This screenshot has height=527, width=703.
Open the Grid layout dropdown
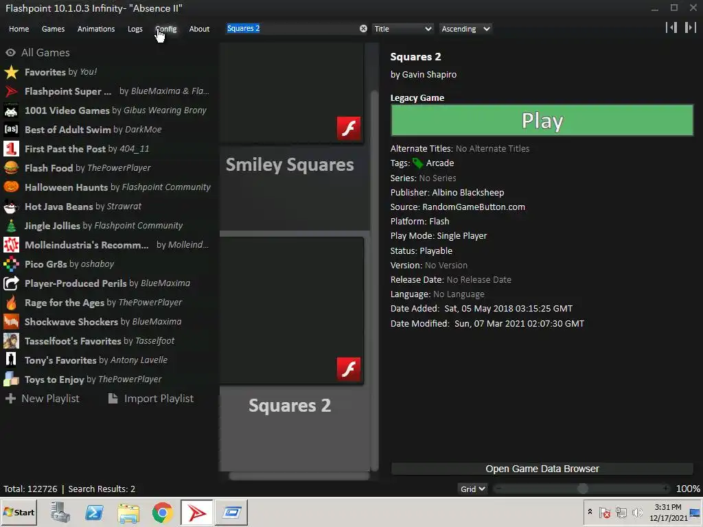coord(472,489)
